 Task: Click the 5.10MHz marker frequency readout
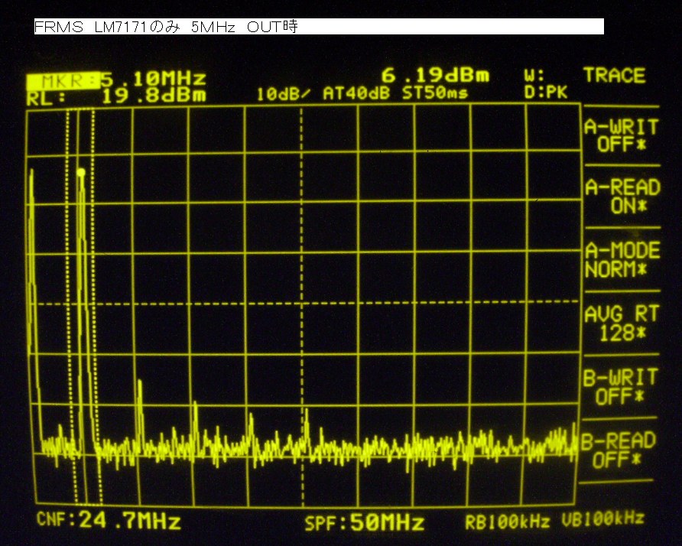point(153,80)
